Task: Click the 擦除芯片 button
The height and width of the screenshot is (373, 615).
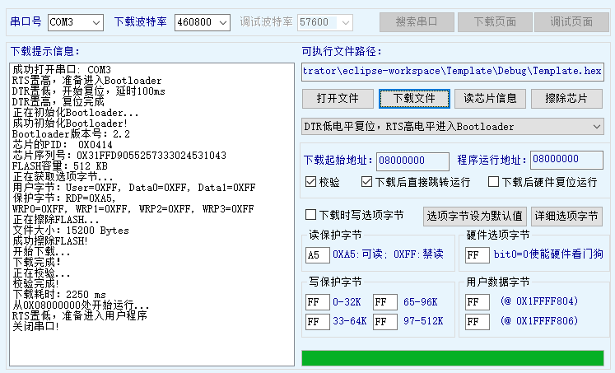Action: (566, 99)
